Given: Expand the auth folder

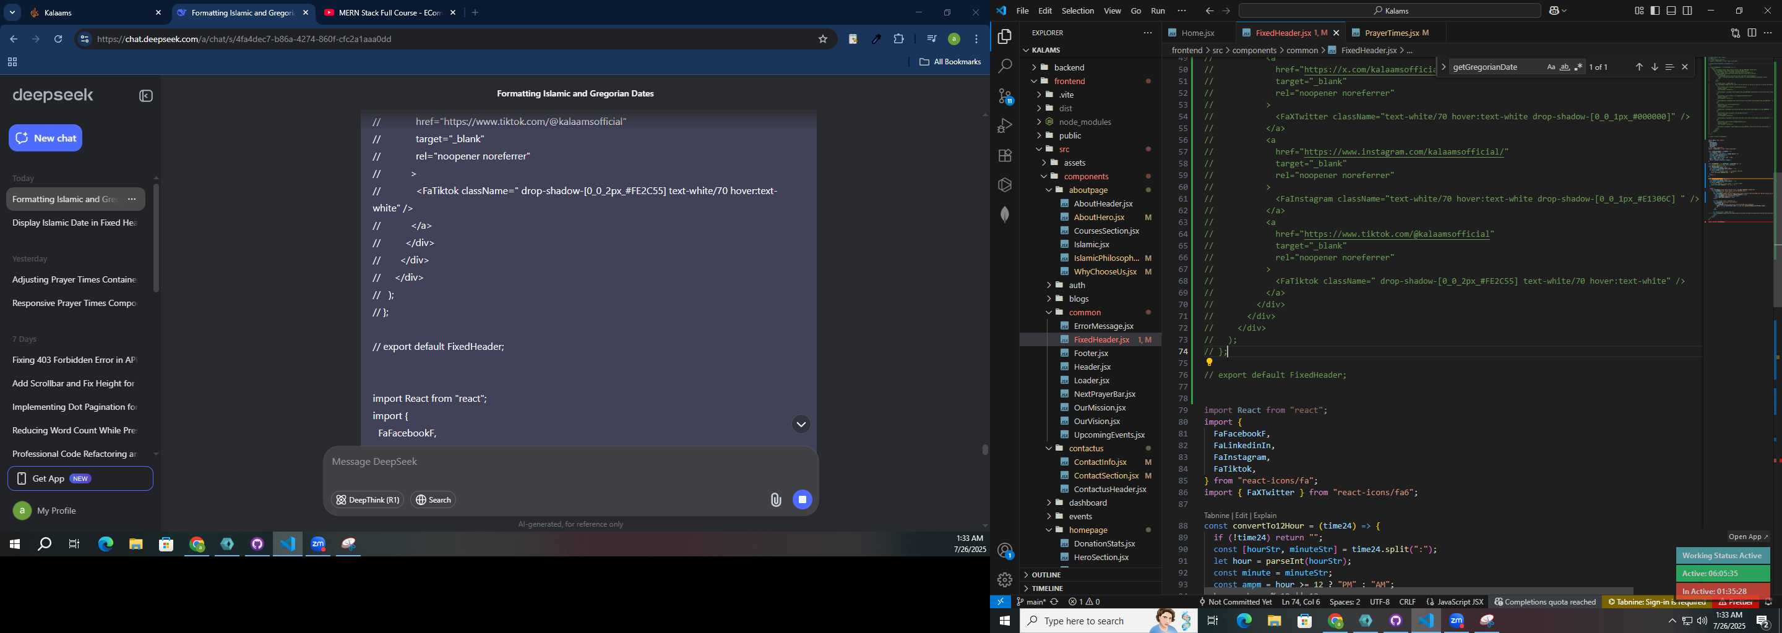Looking at the screenshot, I should 1077,286.
